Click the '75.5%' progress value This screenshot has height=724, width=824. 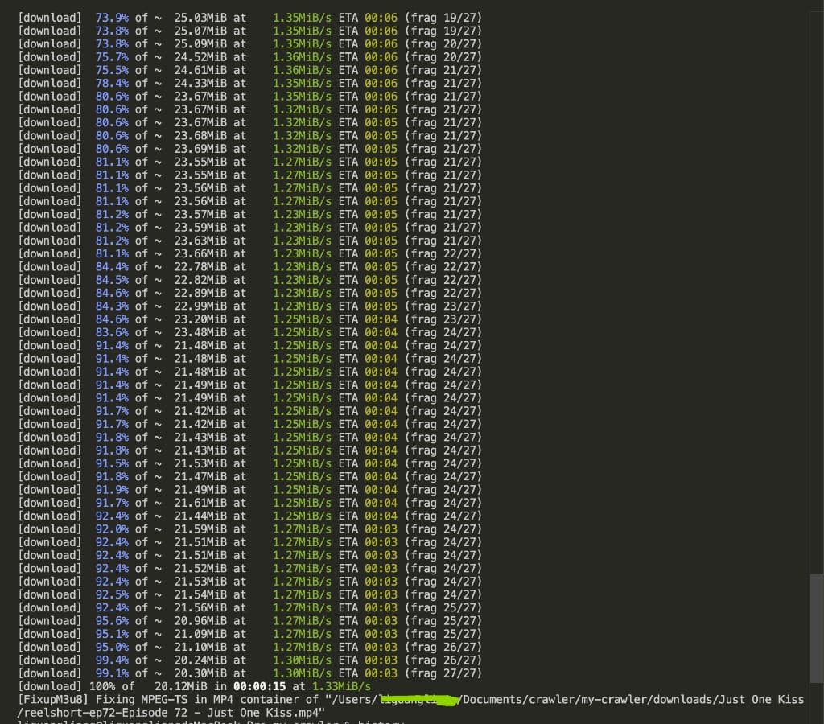coord(112,71)
